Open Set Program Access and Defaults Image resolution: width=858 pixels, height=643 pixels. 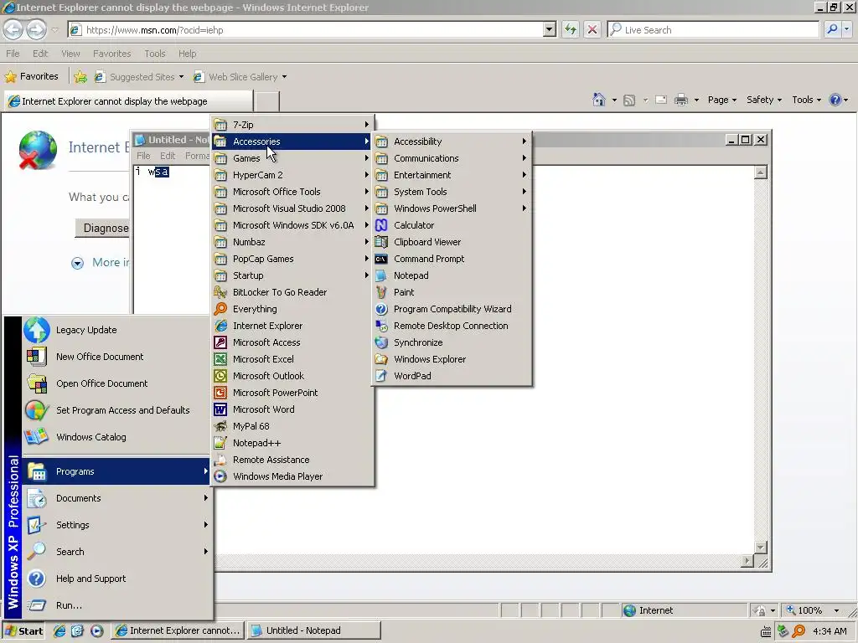(x=116, y=410)
